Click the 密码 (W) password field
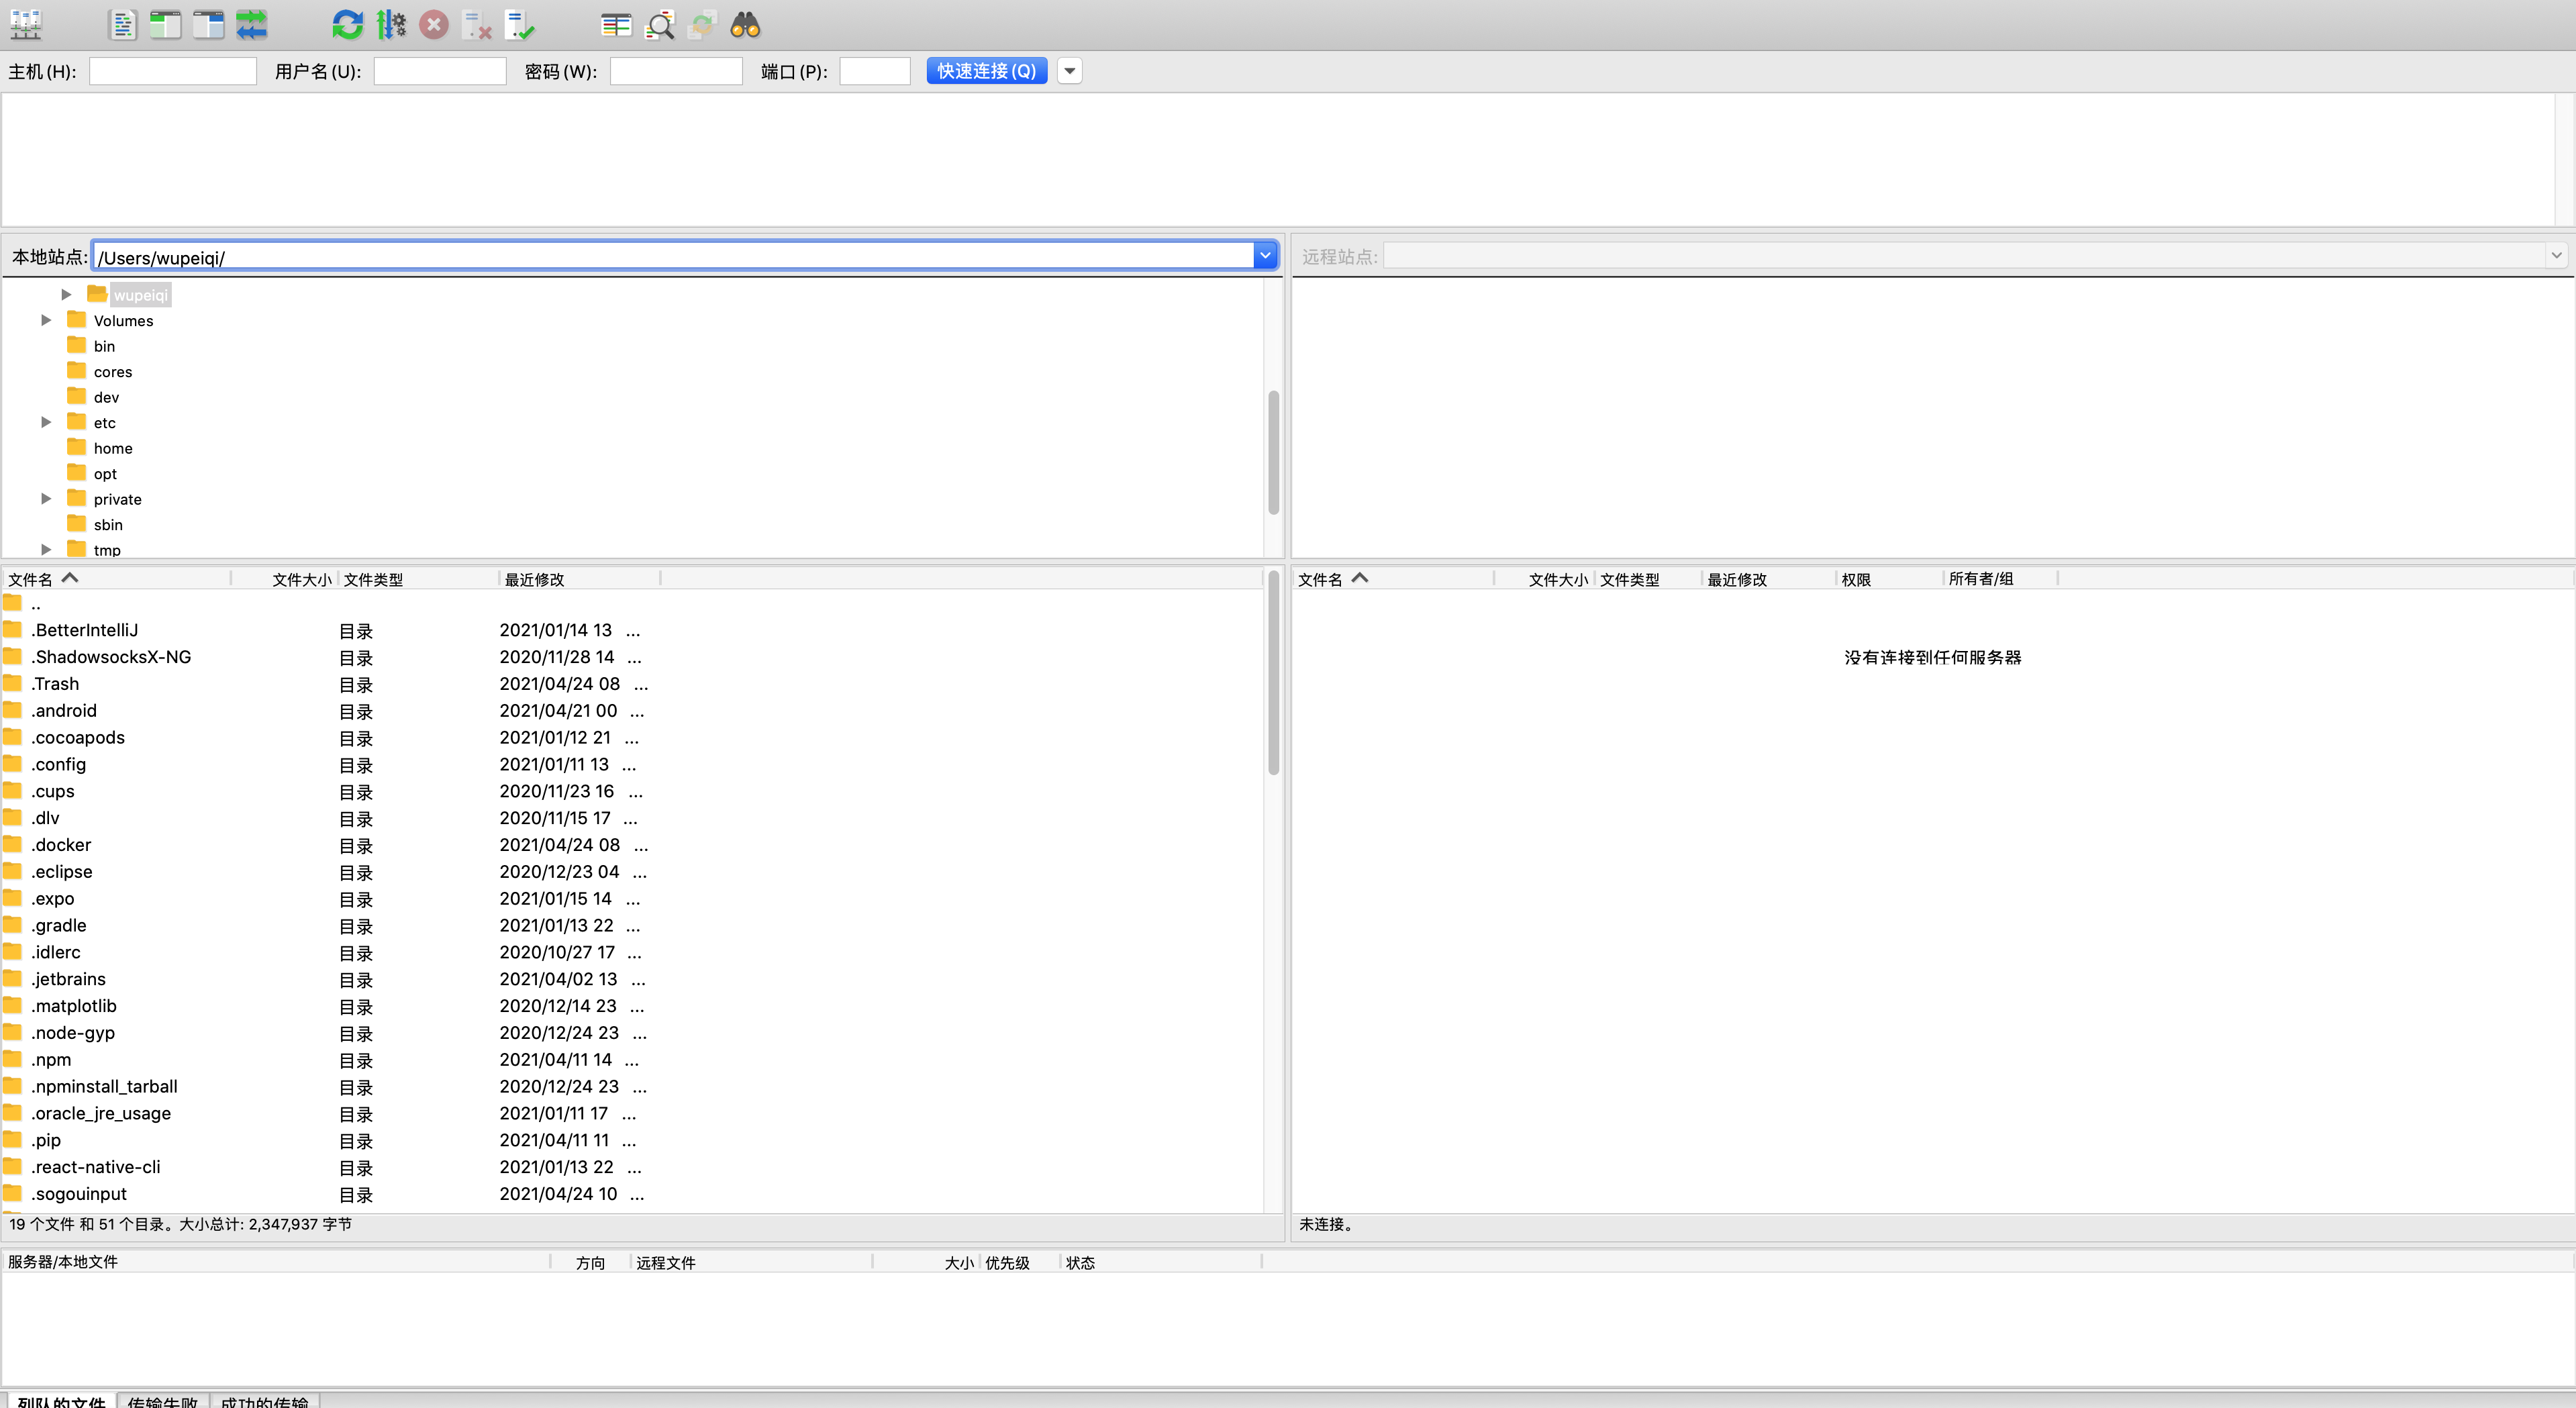The width and height of the screenshot is (2576, 1408). 676,71
